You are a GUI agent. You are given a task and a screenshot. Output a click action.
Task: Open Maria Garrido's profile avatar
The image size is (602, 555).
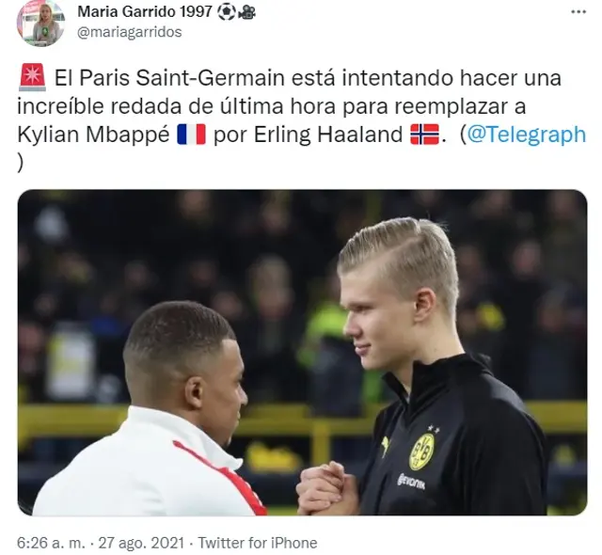(40, 23)
